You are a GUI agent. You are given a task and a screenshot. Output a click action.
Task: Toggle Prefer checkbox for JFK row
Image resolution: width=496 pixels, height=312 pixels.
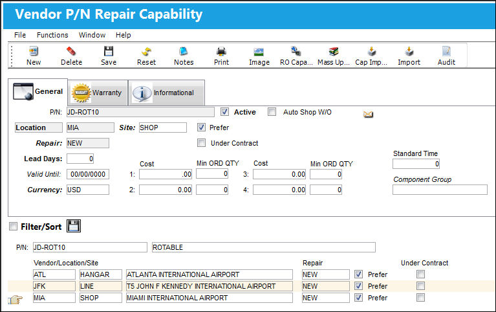358,285
